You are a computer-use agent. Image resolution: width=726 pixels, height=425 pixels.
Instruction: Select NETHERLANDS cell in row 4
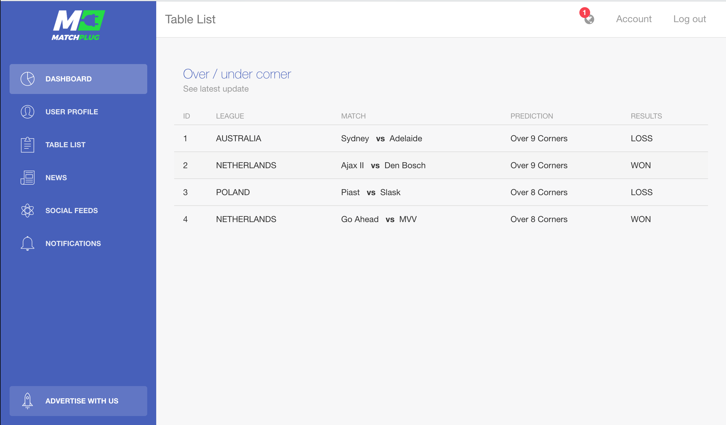246,219
